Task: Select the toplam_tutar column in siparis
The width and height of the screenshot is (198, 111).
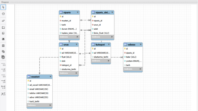Action: click(69, 33)
